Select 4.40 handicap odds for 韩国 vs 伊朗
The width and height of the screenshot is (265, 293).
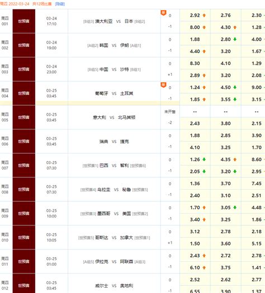click(195, 51)
